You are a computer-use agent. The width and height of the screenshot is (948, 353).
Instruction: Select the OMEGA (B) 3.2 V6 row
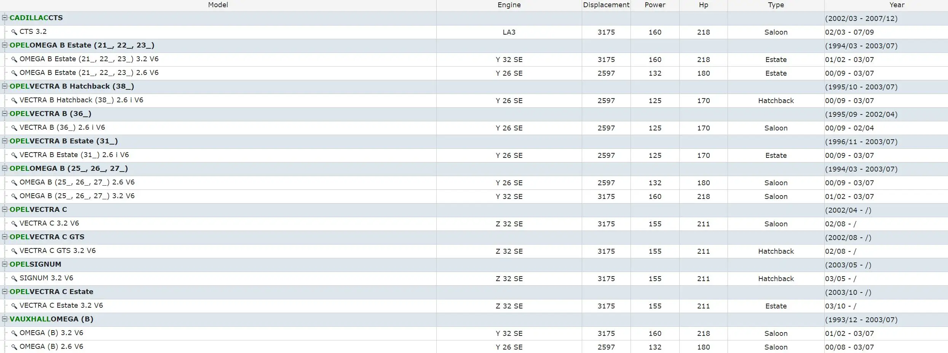coord(474,333)
